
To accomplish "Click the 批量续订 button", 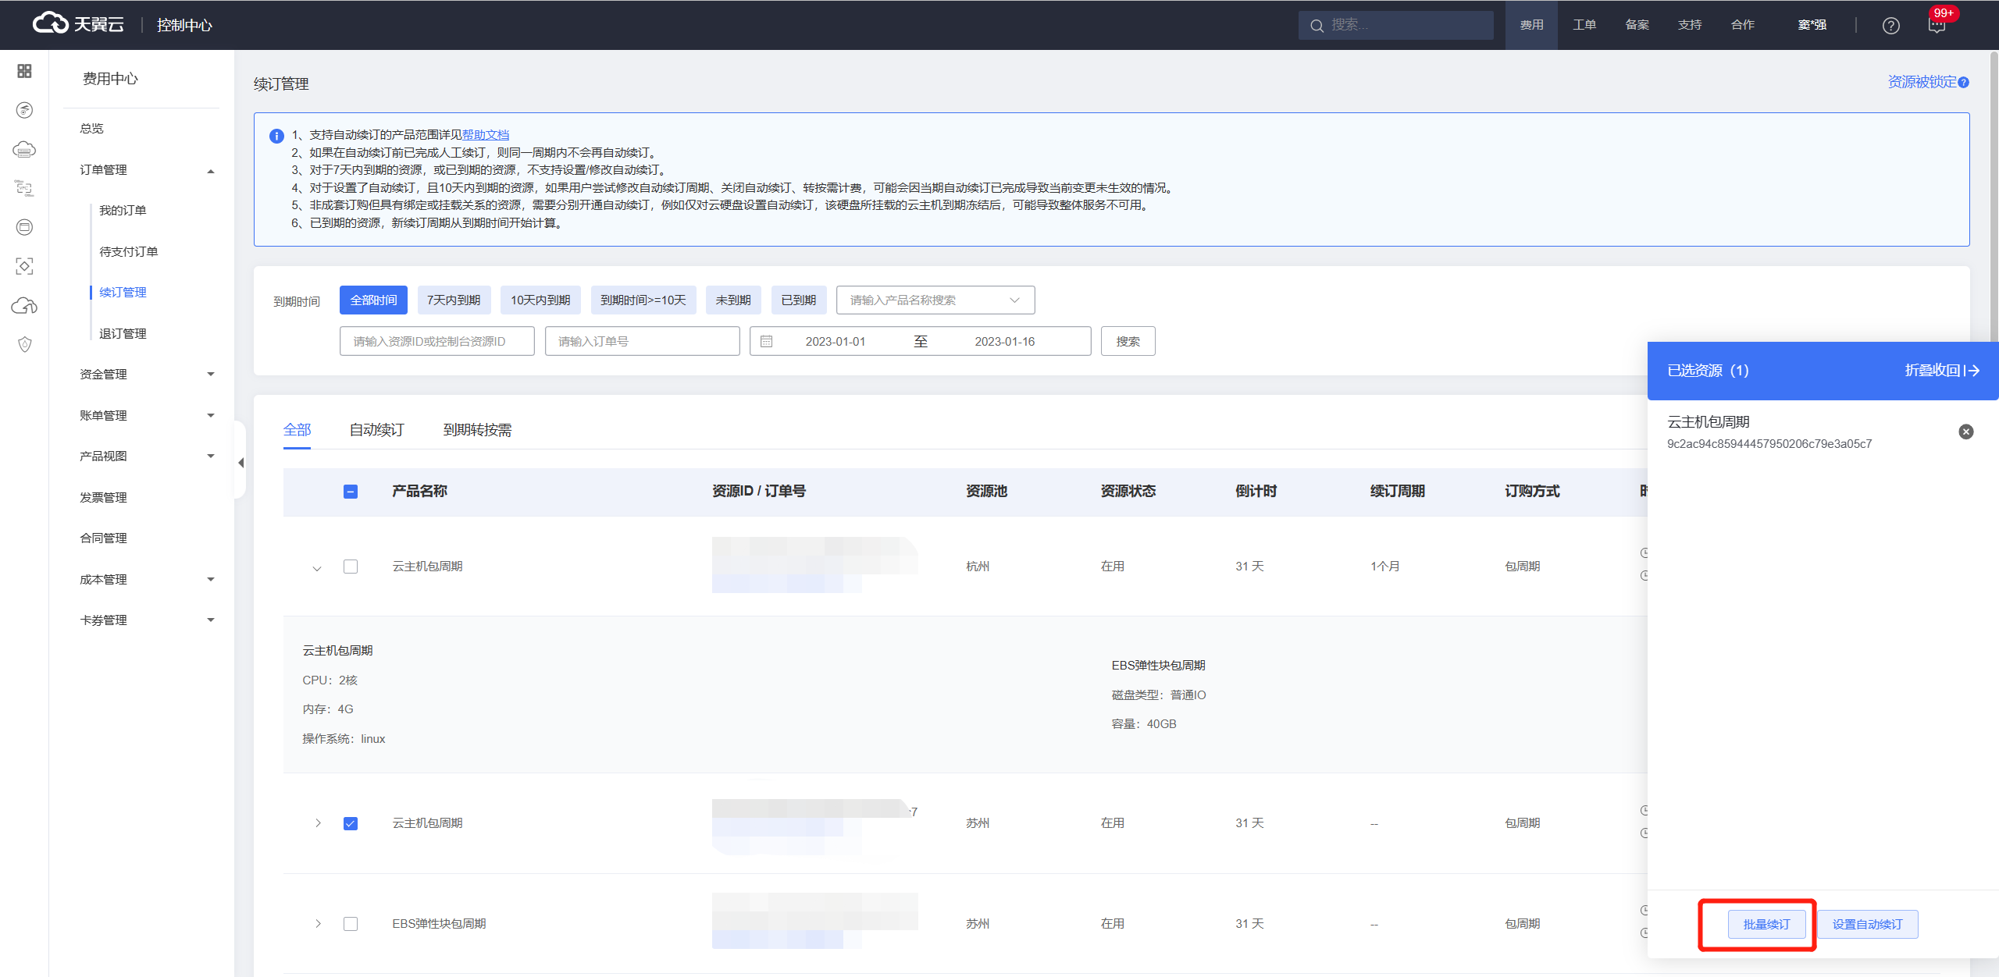I will [x=1766, y=925].
